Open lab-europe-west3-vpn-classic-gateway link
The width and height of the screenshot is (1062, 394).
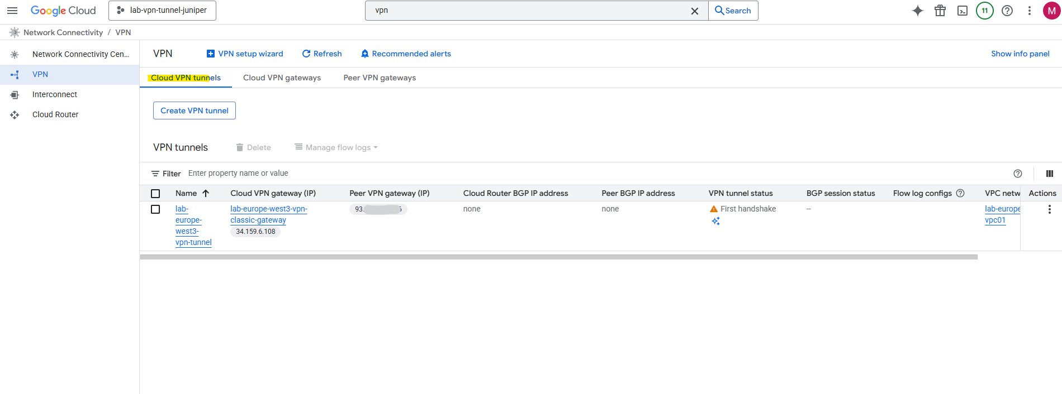[269, 214]
